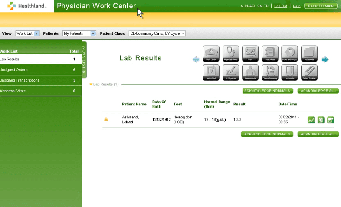Collapse the Work List side tab
341x207 pixels.
(x=84, y=59)
